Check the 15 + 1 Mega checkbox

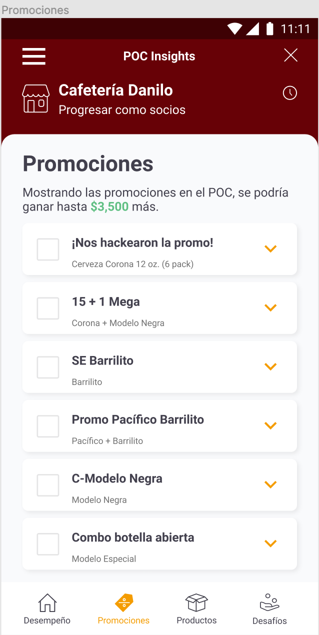coord(47,308)
